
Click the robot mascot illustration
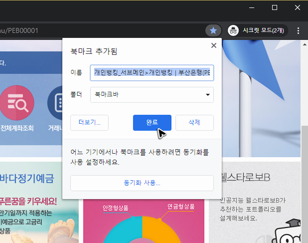point(287,232)
